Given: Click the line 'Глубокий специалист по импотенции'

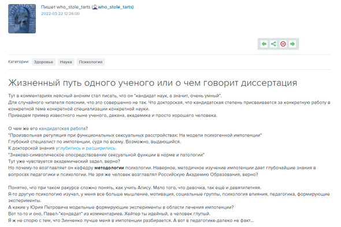Looking at the screenshot, I should click(94, 142).
